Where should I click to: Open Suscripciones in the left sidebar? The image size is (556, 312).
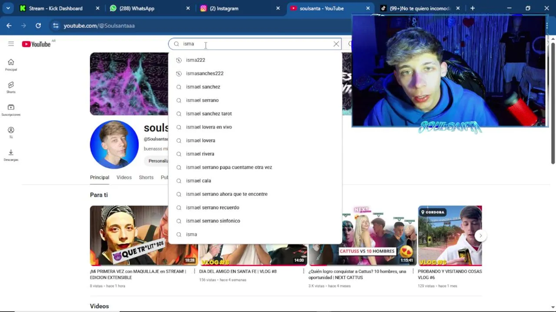pyautogui.click(x=11, y=110)
